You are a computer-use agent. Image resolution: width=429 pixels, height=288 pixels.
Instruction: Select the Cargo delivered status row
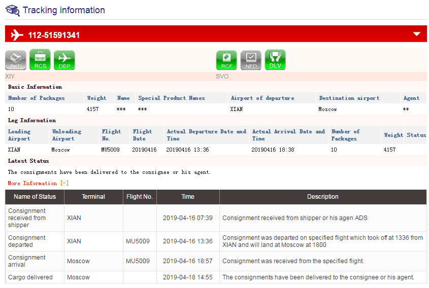click(x=216, y=277)
